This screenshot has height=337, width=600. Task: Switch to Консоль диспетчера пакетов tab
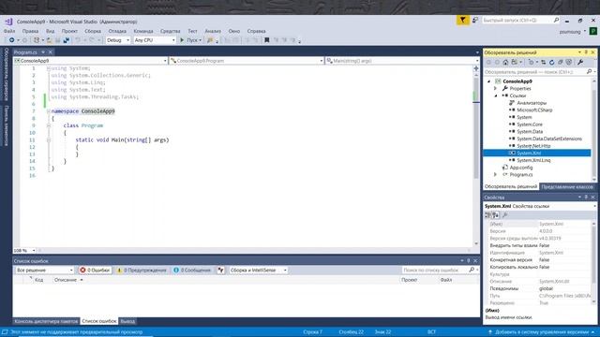pos(46,321)
